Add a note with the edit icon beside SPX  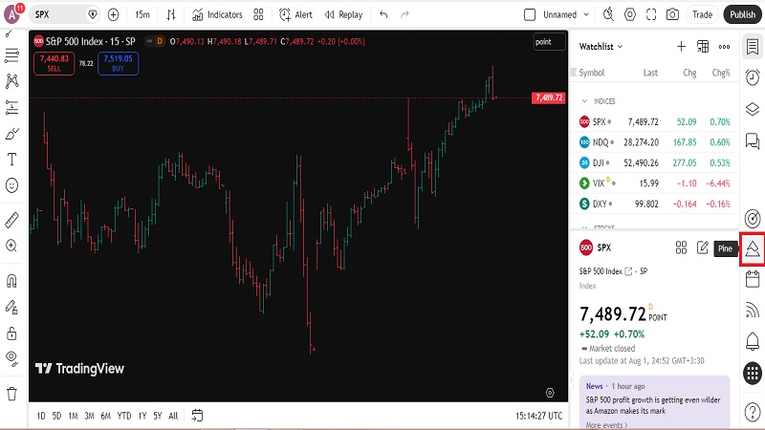(x=703, y=247)
